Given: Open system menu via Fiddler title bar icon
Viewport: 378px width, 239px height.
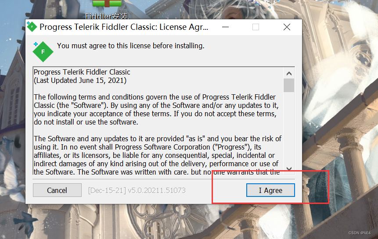Looking at the screenshot, I should (x=32, y=27).
